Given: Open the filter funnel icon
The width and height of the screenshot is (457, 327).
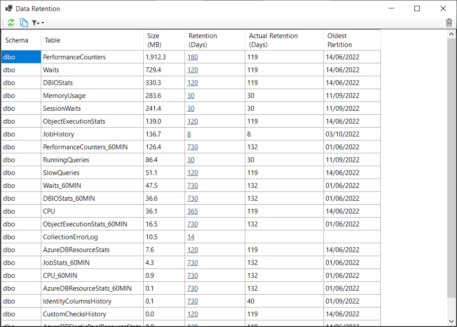Looking at the screenshot, I should [35, 23].
